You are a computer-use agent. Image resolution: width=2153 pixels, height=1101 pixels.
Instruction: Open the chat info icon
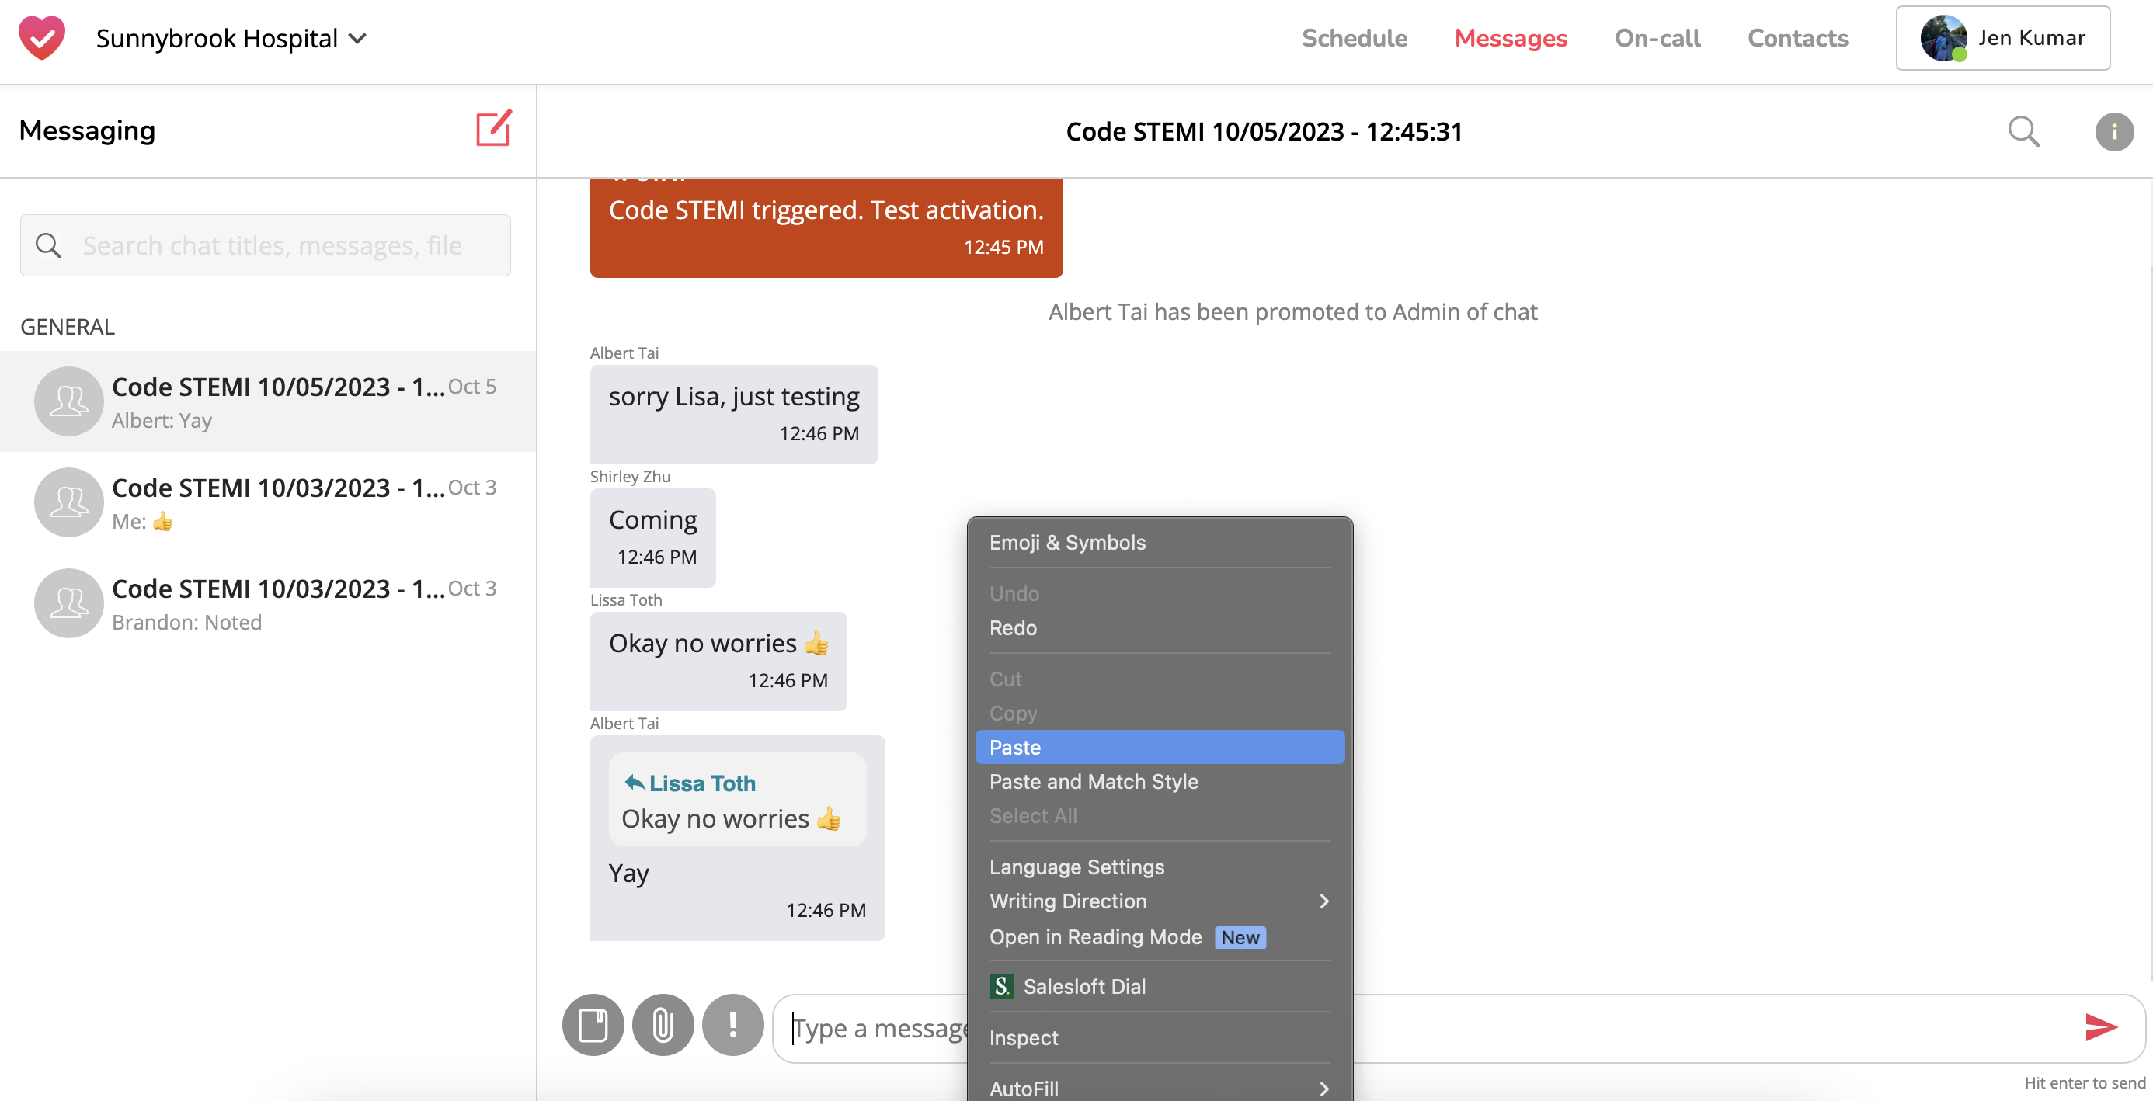point(2113,131)
